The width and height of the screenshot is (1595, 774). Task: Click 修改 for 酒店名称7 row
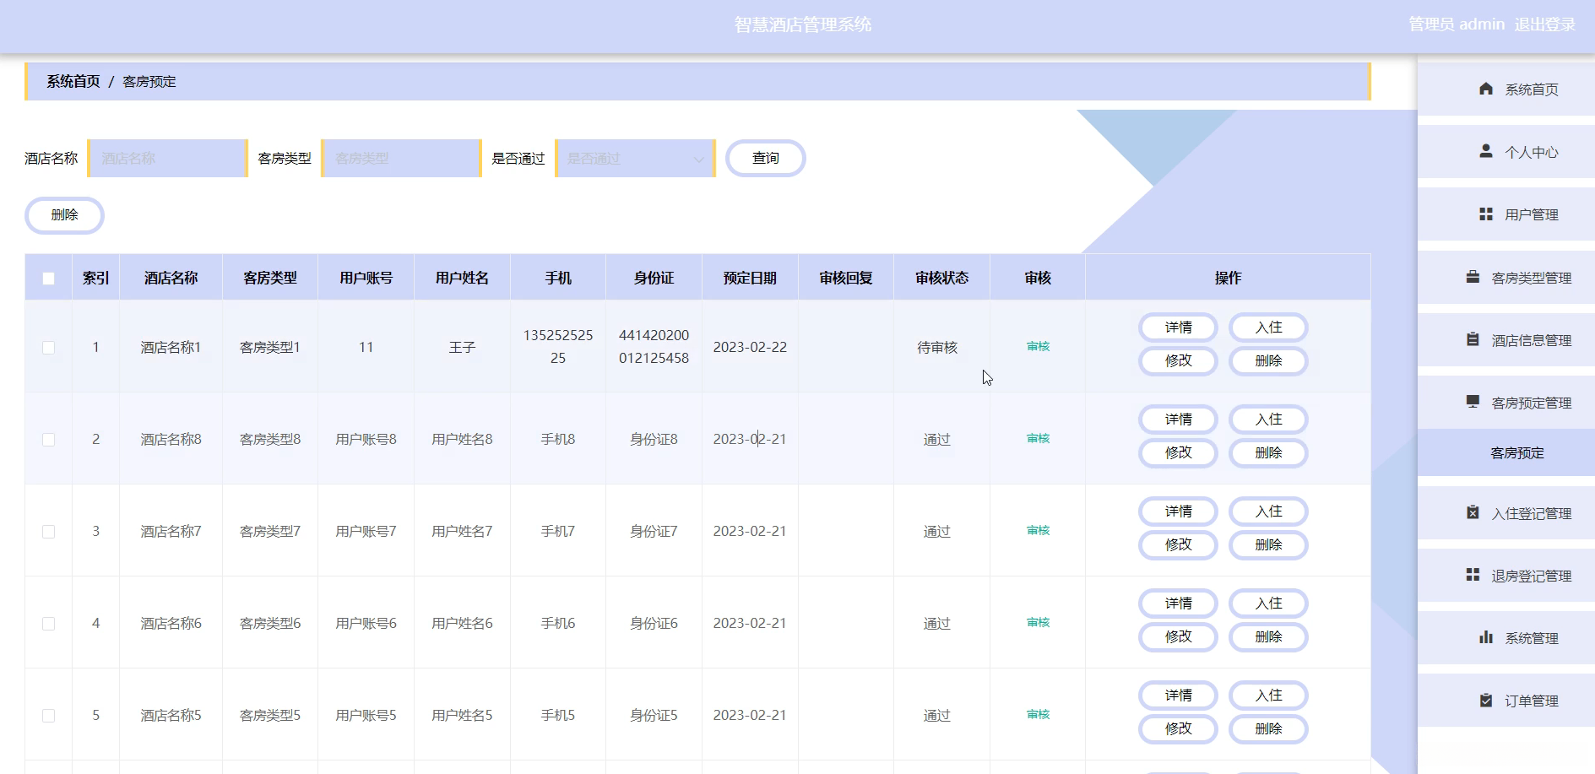tap(1179, 545)
